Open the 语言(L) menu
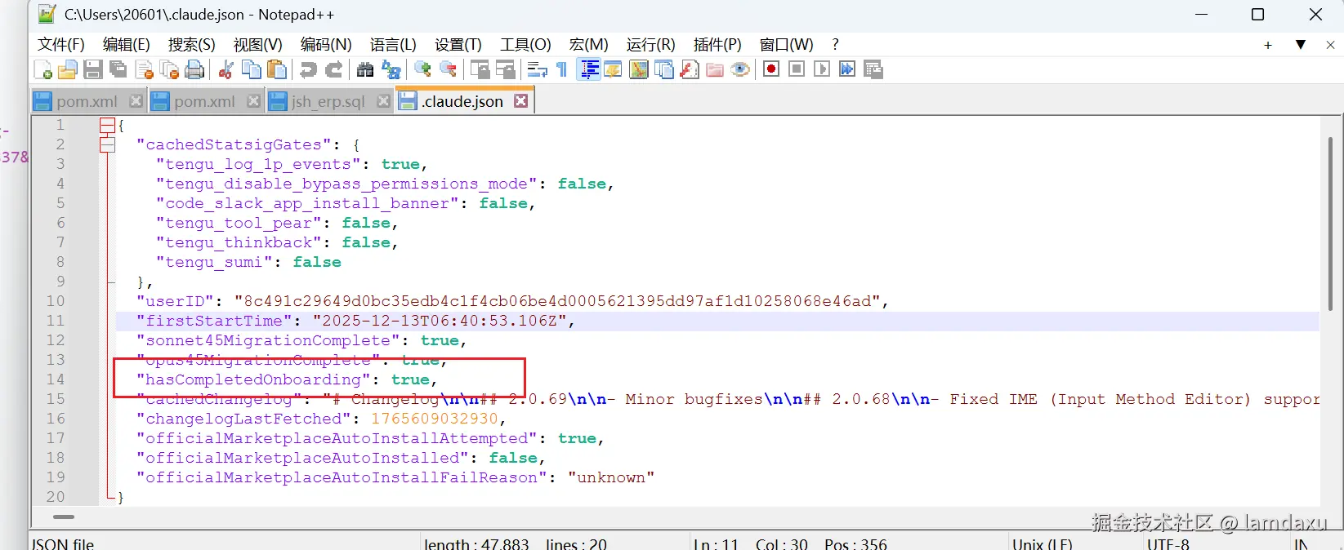 [x=393, y=44]
